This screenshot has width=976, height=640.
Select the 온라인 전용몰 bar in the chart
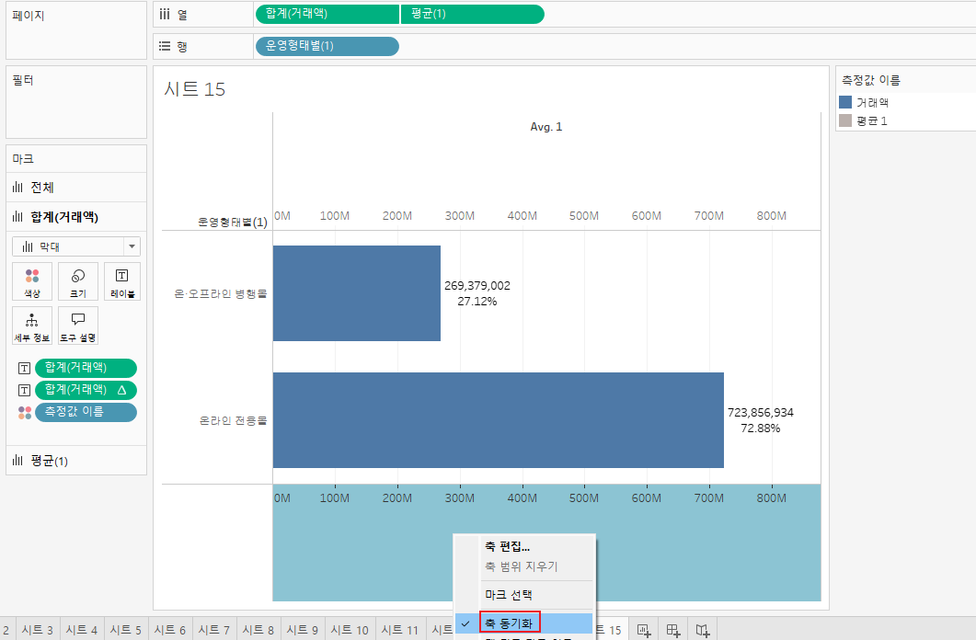498,420
